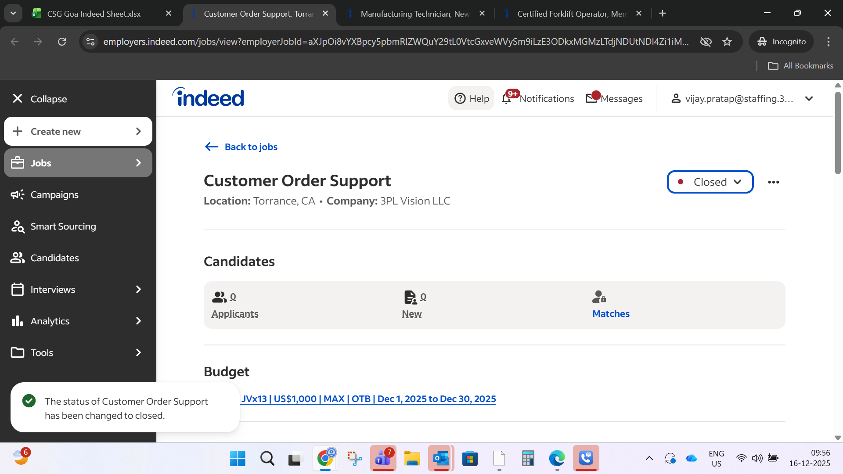Open the phone app from taskbar
Image resolution: width=843 pixels, height=474 pixels.
586,459
